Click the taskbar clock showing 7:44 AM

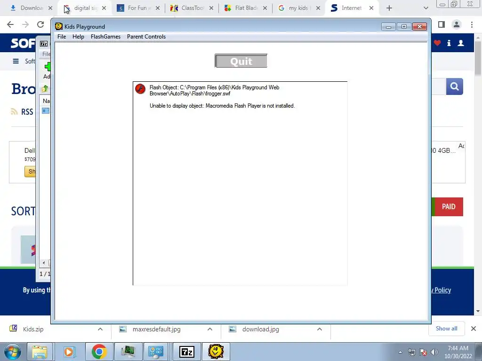(458, 352)
